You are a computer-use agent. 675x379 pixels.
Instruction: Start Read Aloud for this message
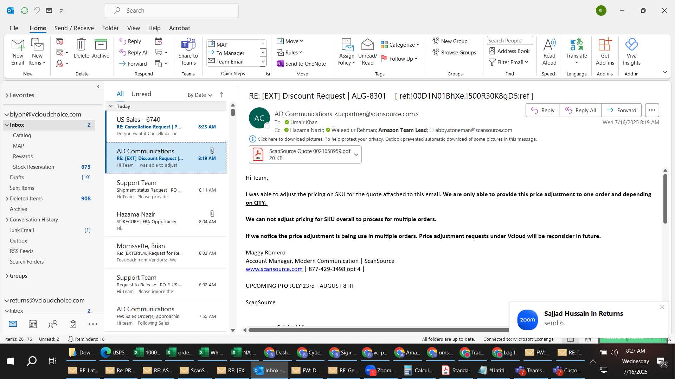(549, 52)
